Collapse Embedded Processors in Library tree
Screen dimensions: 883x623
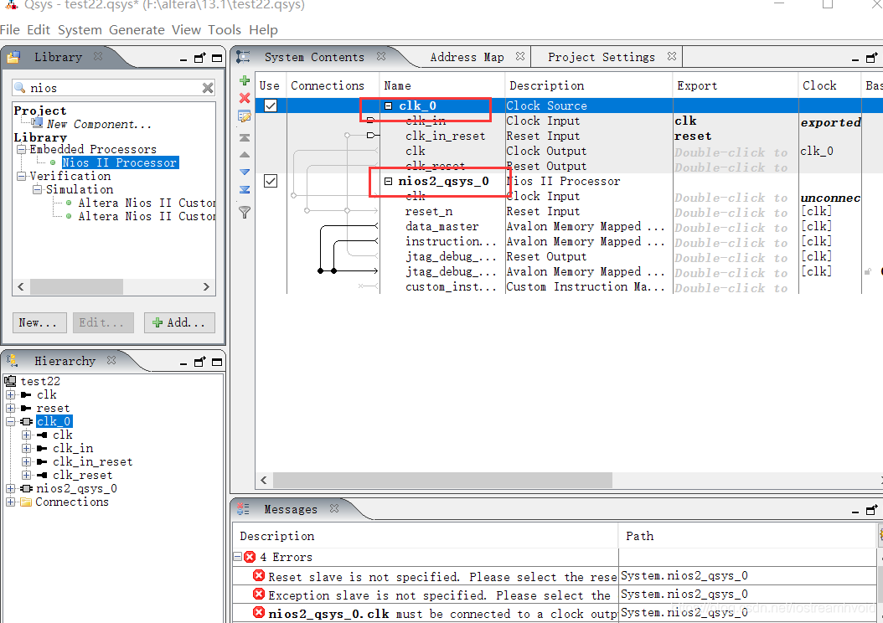pos(22,149)
